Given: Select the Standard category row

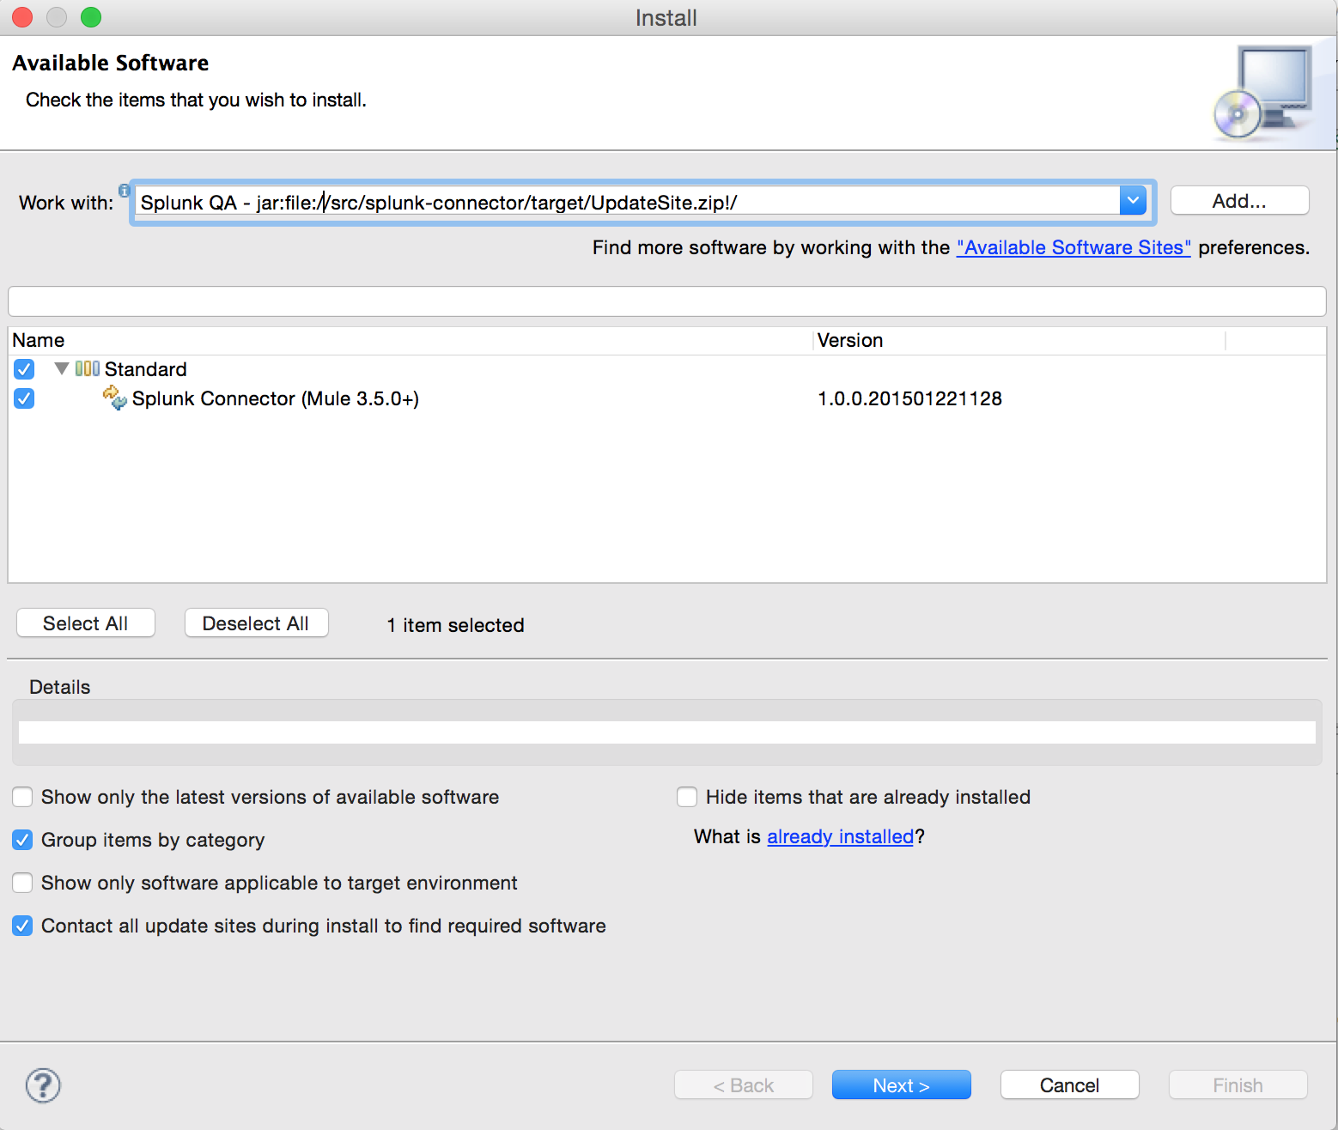Looking at the screenshot, I should click(666, 369).
